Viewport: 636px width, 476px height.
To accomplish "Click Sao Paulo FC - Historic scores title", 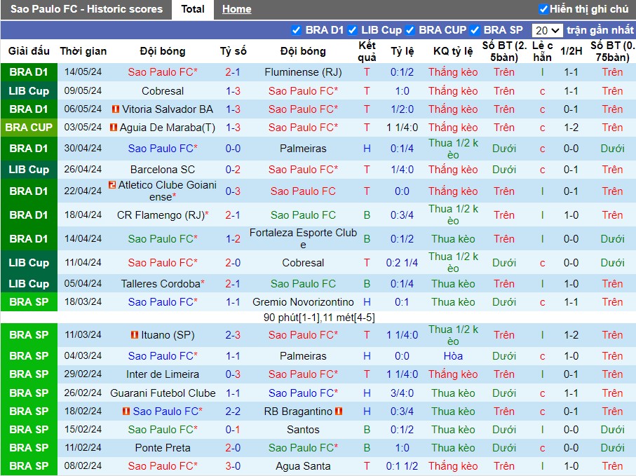I will coord(86,9).
